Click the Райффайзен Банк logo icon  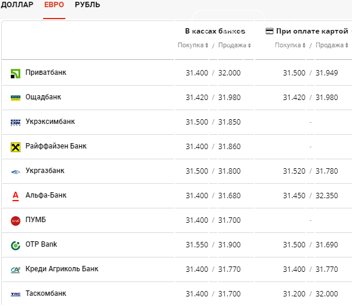tap(16, 147)
